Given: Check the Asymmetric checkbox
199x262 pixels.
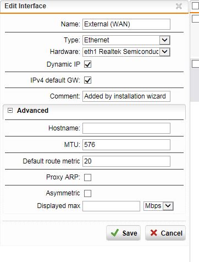Looking at the screenshot, I should (87, 193).
